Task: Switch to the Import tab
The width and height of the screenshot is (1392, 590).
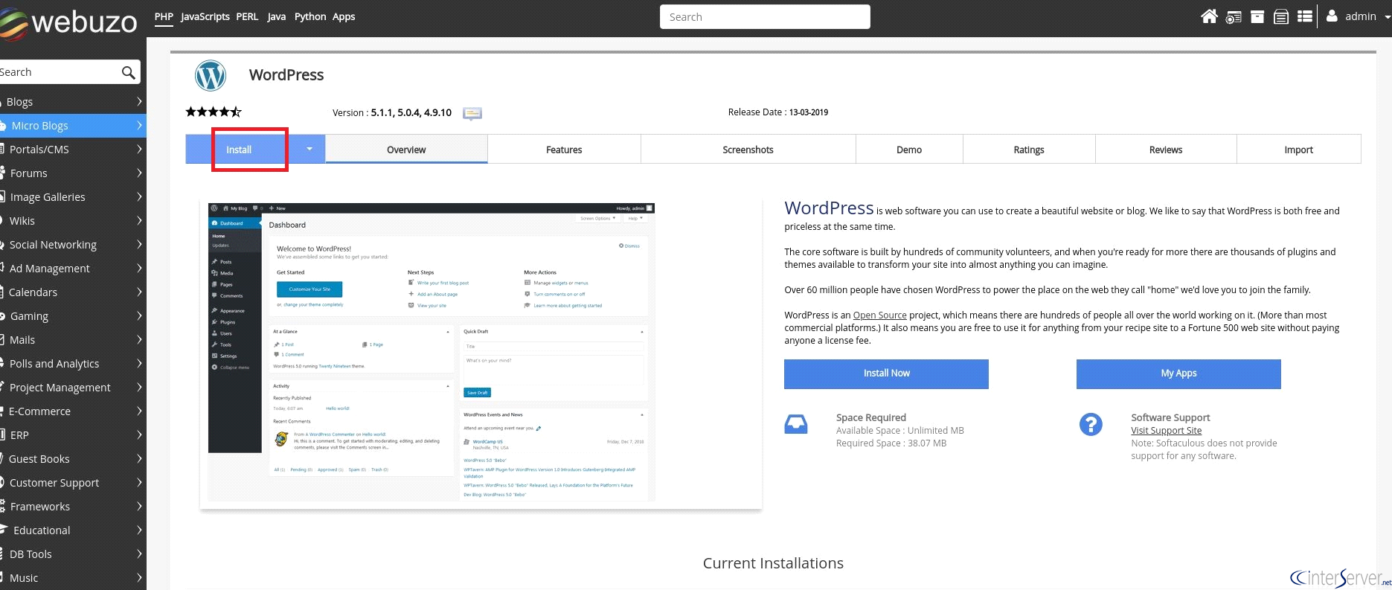Action: [x=1299, y=149]
